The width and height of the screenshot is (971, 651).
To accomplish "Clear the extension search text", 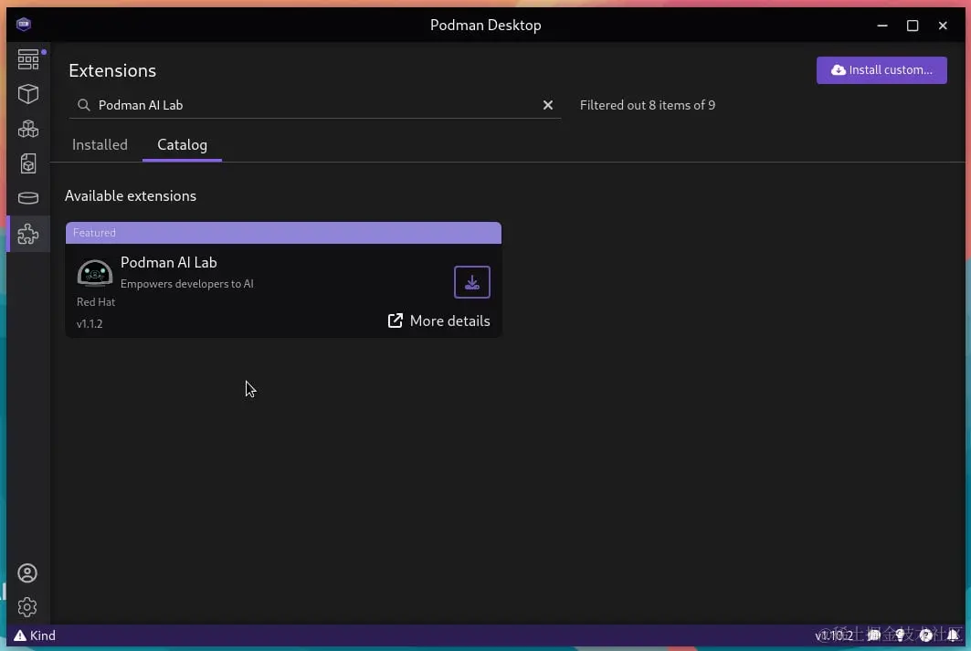I will click(547, 105).
